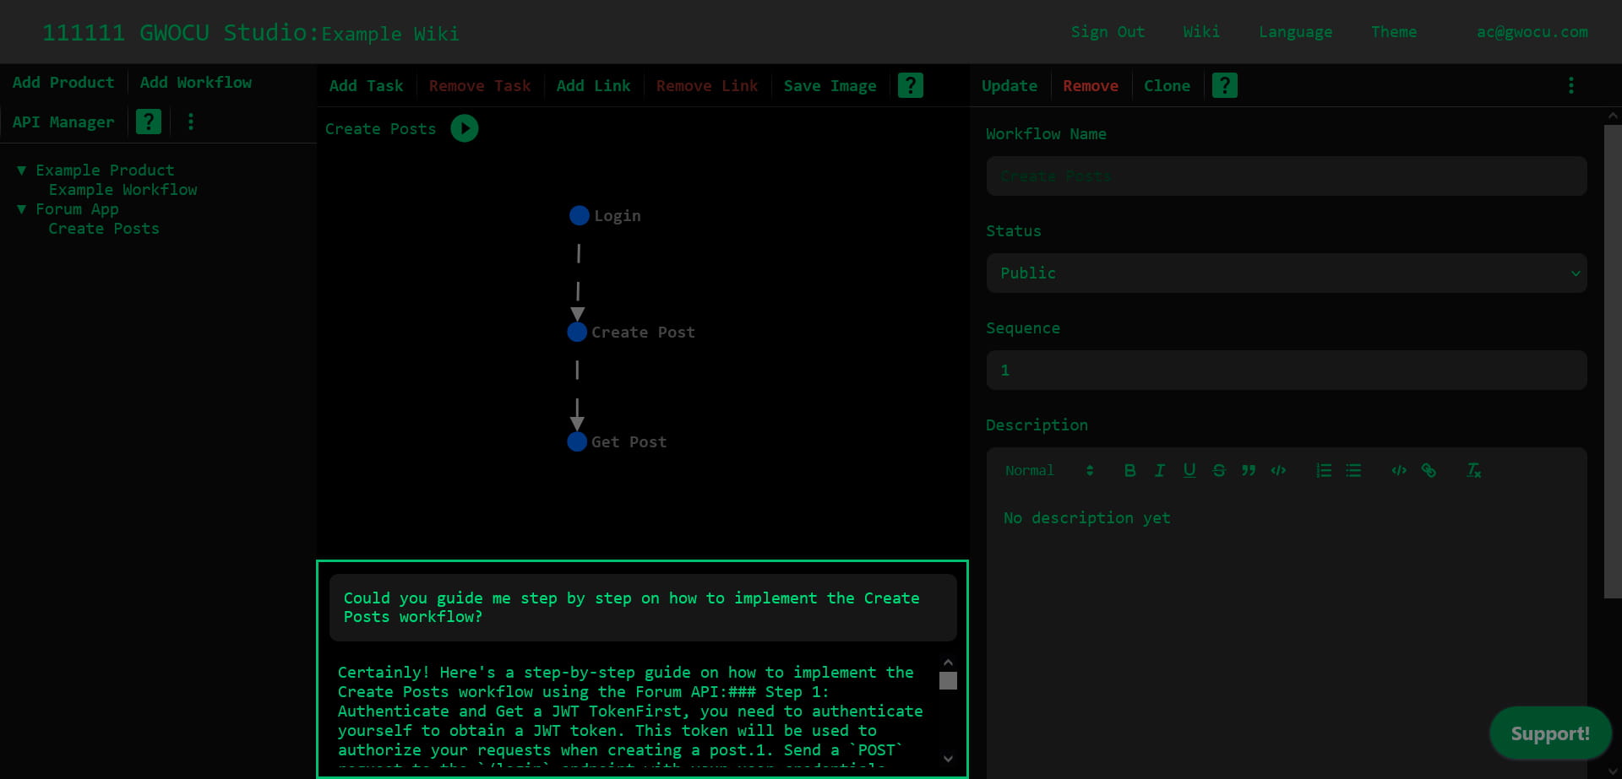Click the chat response scrollbar thumb
The width and height of the screenshot is (1622, 779).
(948, 680)
